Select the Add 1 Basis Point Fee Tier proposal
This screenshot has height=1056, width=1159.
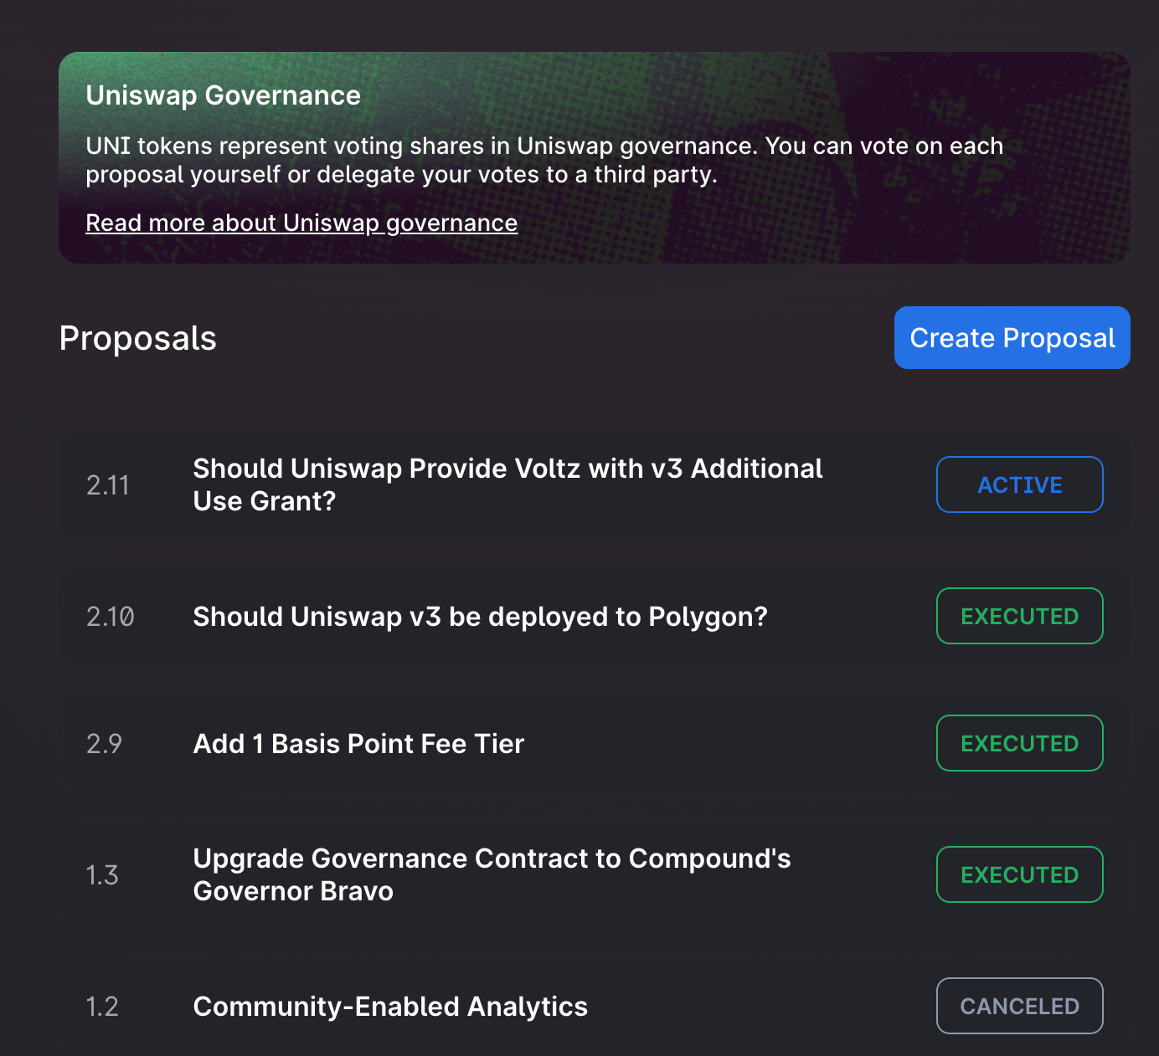click(594, 744)
